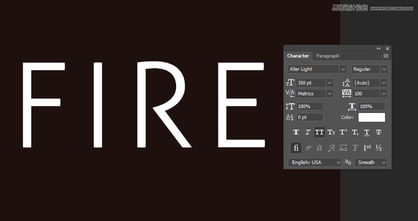
Task: Switch to the Paragraph tab
Action: pos(328,56)
